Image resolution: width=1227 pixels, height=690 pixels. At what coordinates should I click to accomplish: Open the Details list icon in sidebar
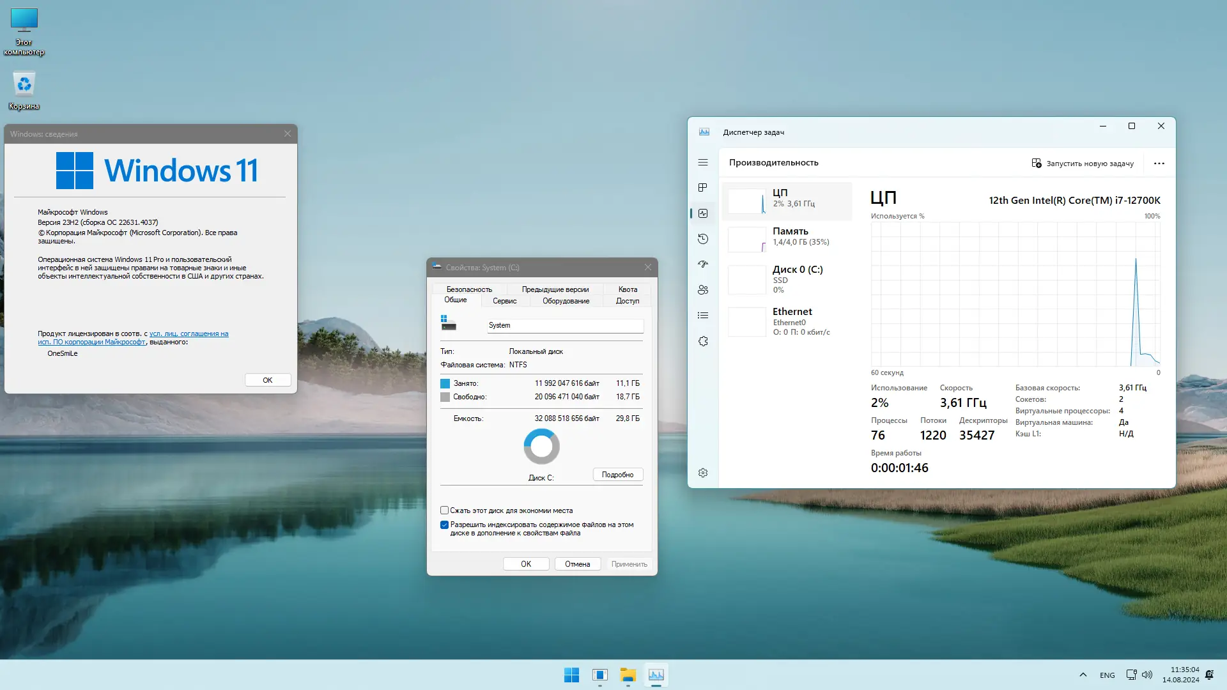[703, 316]
